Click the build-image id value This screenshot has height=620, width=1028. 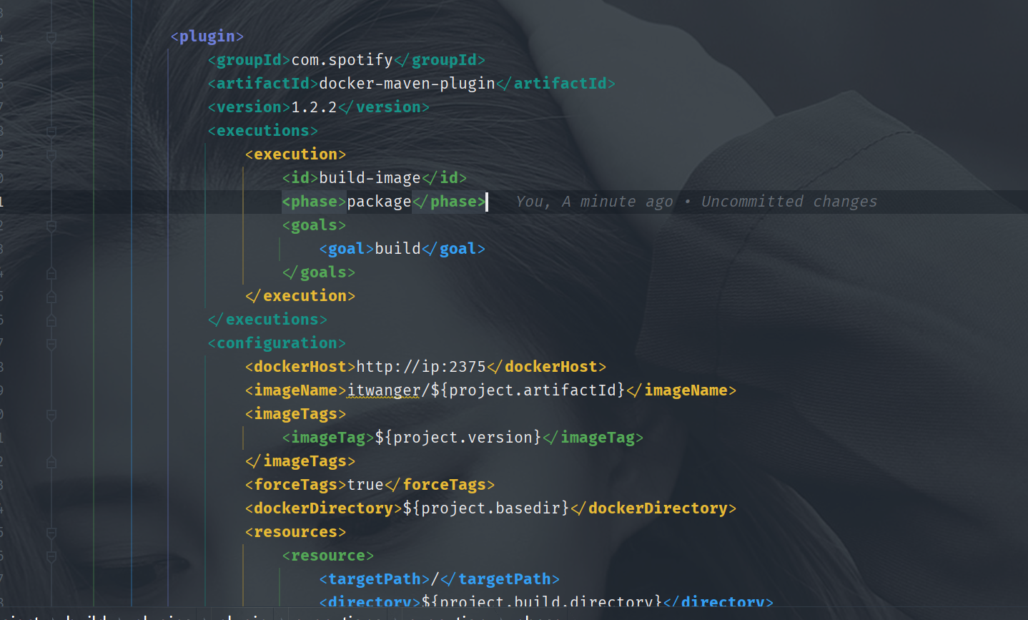(x=370, y=178)
